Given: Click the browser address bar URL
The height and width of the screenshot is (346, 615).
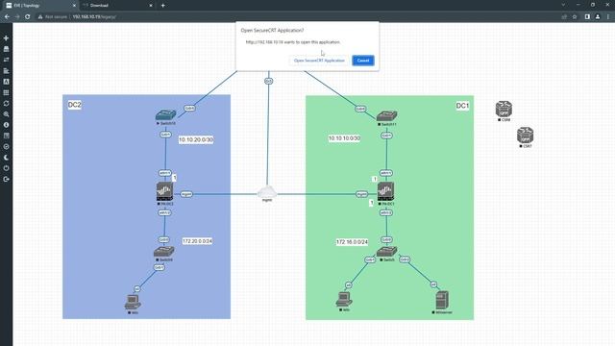Looking at the screenshot, I should 94,17.
